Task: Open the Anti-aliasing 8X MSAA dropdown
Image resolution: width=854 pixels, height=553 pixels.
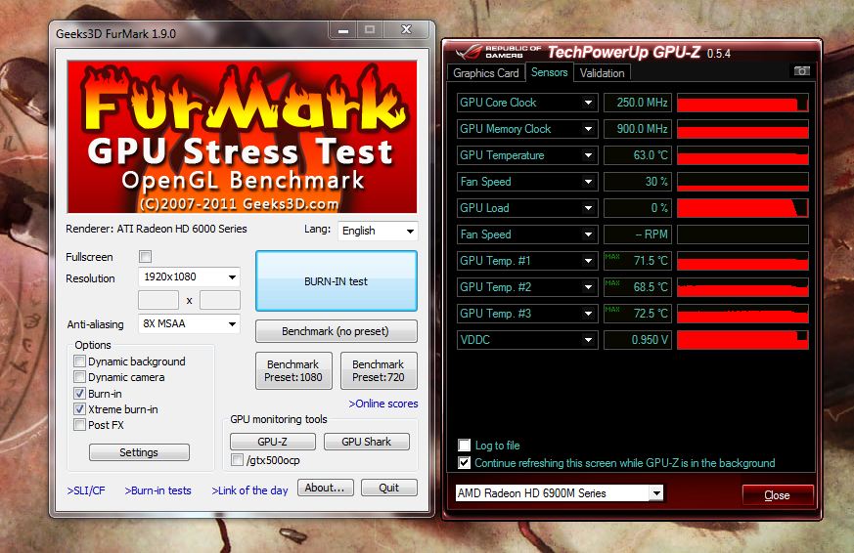Action: (x=189, y=324)
